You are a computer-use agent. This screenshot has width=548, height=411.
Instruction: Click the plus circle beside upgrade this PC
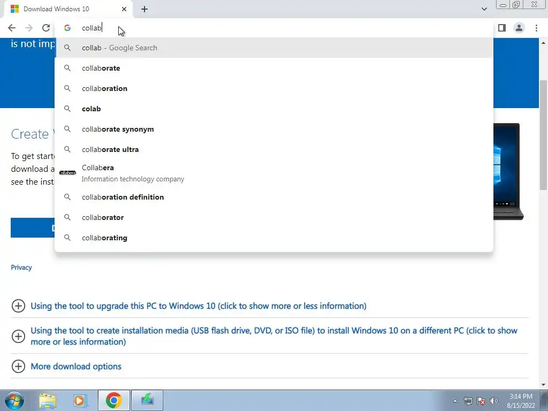pos(18,306)
